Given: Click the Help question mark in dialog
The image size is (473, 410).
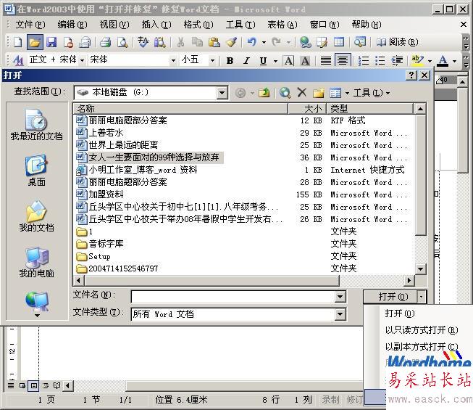Looking at the screenshot, I should (411, 75).
